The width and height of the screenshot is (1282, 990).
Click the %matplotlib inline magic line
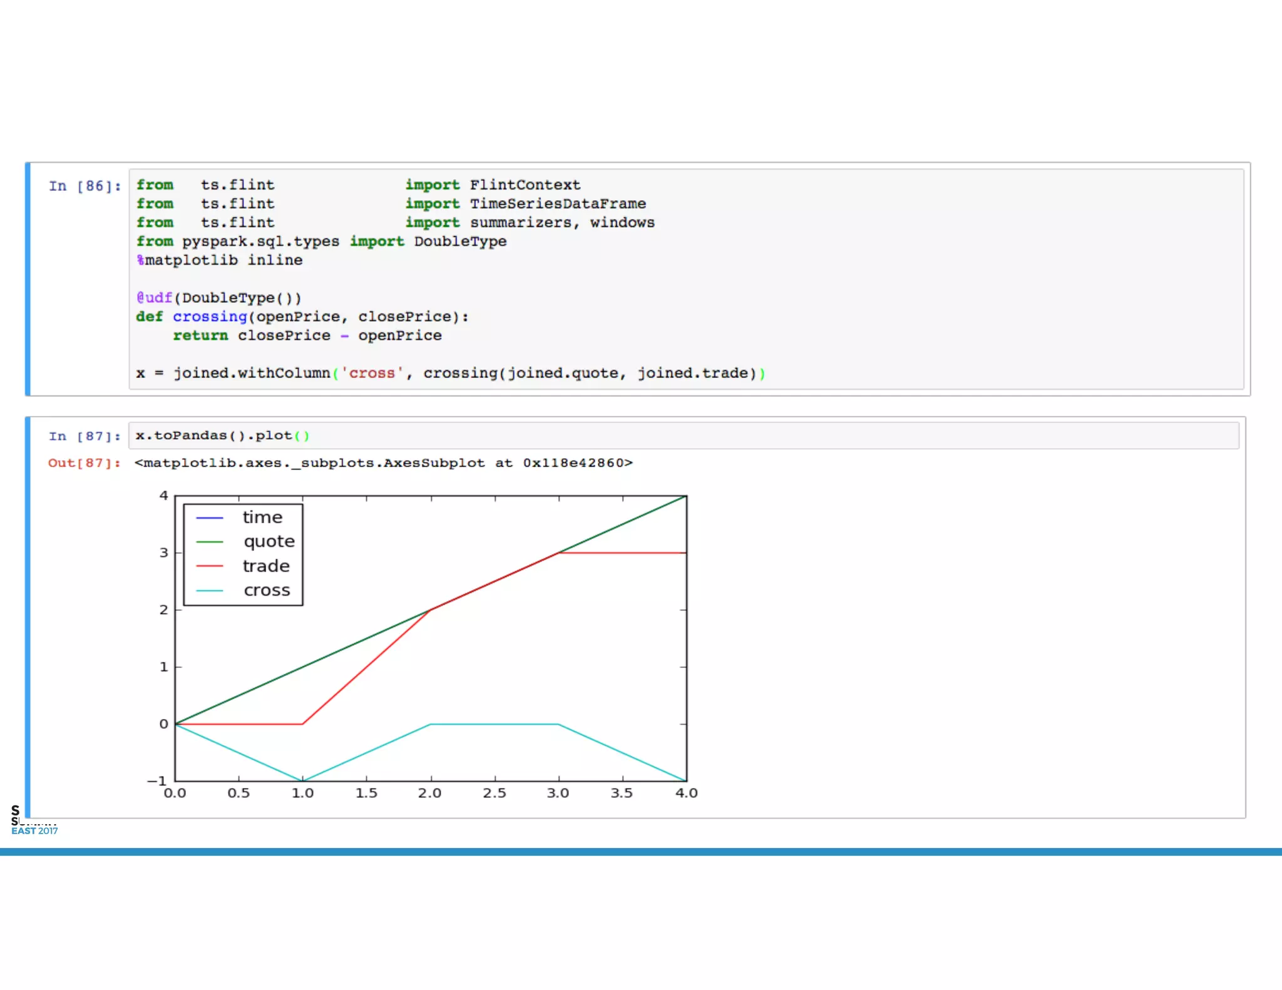coord(220,260)
